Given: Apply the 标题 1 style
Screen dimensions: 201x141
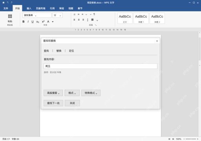Looking at the screenshot, I should coord(141,18).
